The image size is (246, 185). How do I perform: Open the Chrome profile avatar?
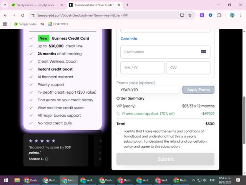point(232,15)
